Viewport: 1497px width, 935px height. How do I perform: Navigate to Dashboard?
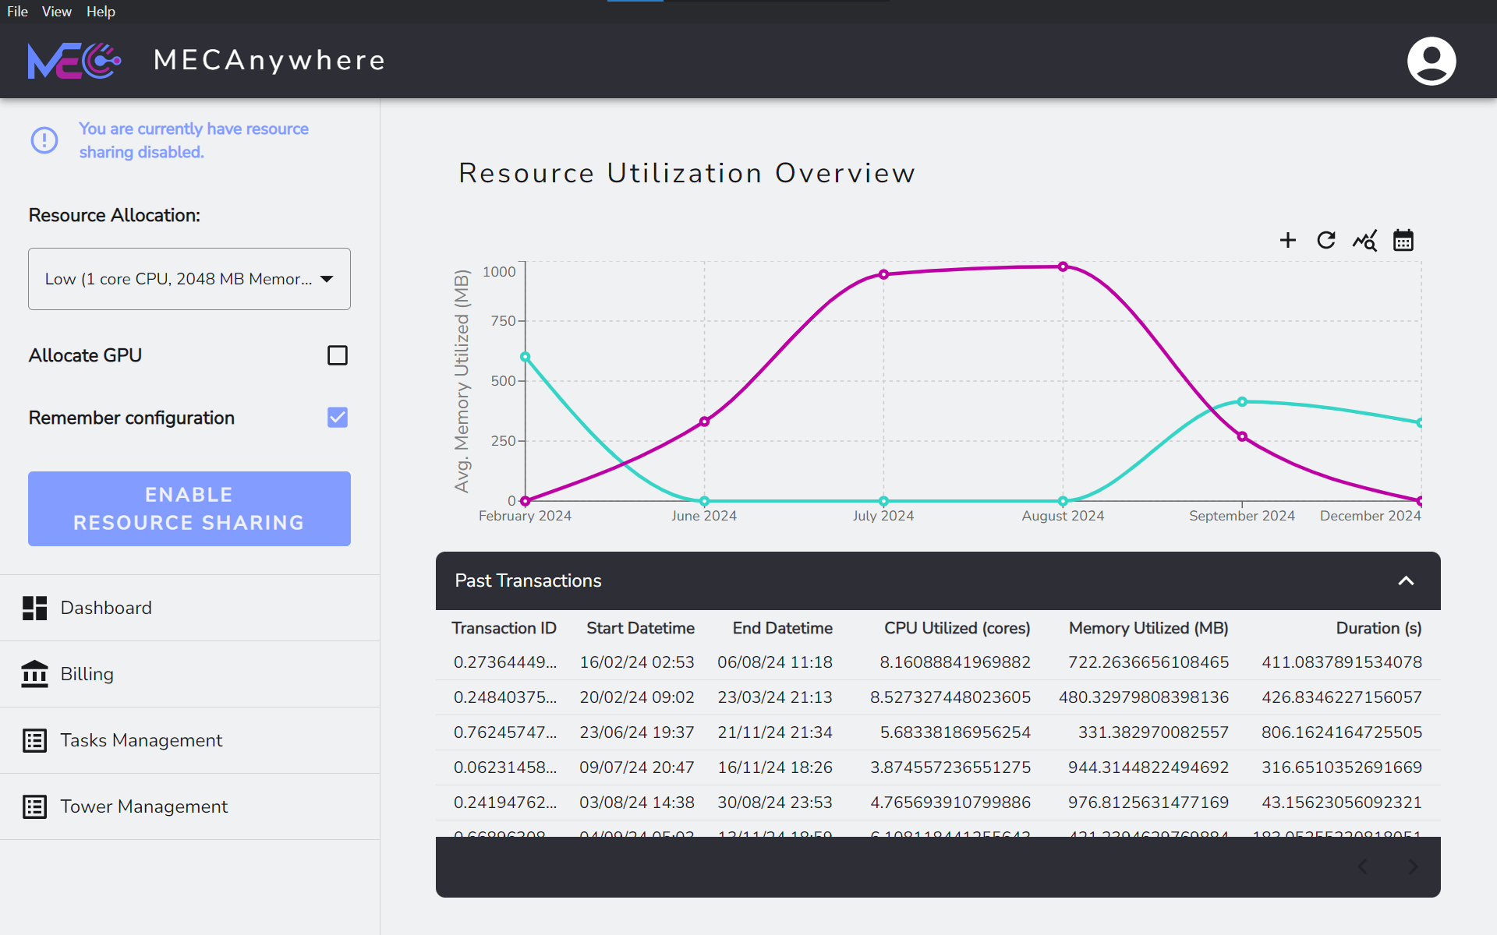point(189,608)
